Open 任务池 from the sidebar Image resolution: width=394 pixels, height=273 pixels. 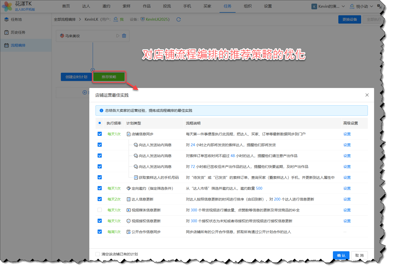[x=16, y=19]
